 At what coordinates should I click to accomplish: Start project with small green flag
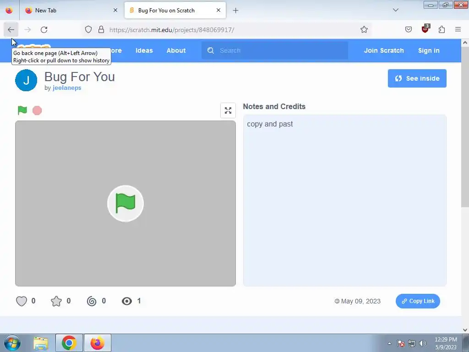(x=22, y=110)
